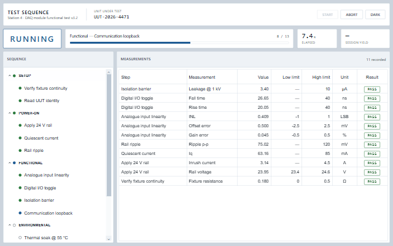
Task: Click the green status dot beside POWER-ON
Action: pos(14,113)
